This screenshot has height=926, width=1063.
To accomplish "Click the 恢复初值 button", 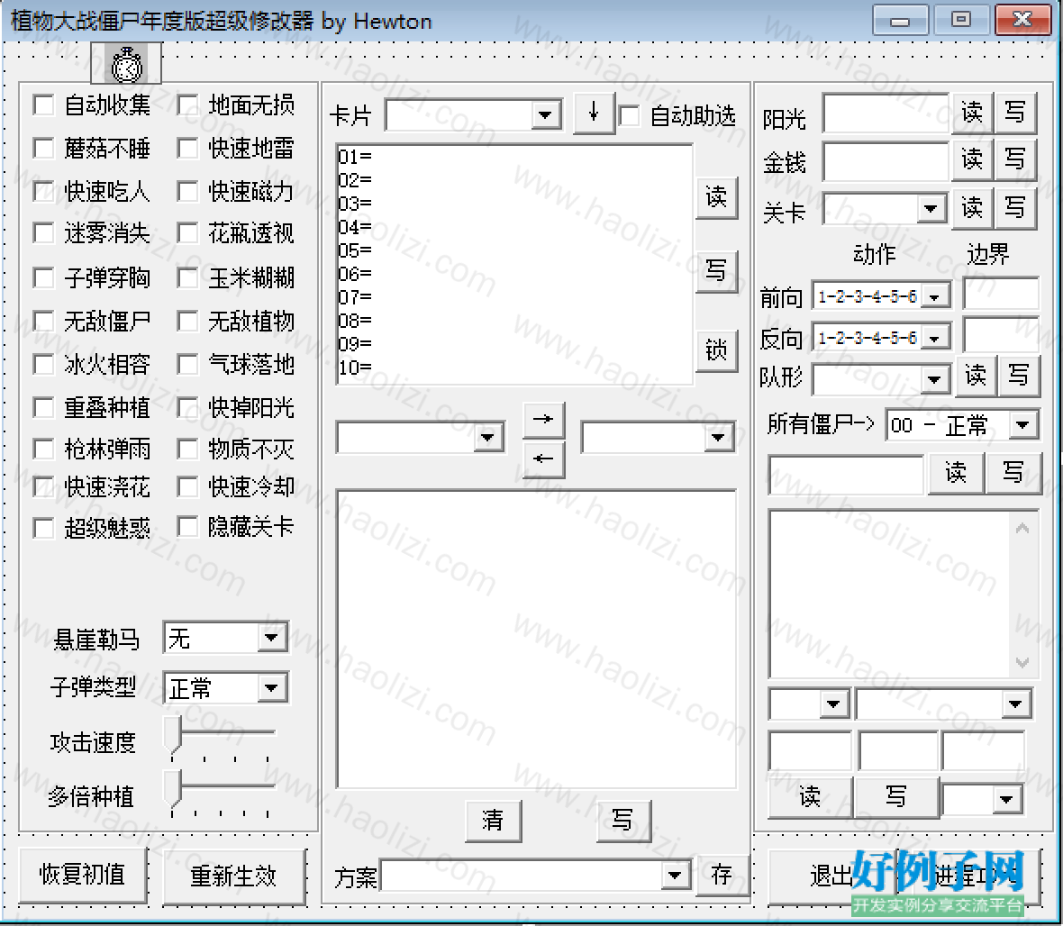I will pos(83,875).
